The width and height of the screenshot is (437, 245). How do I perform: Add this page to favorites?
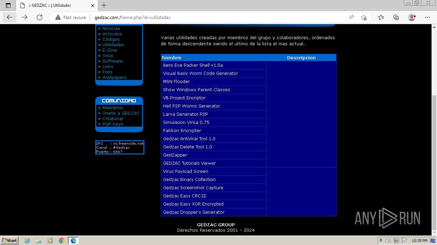pos(364,17)
